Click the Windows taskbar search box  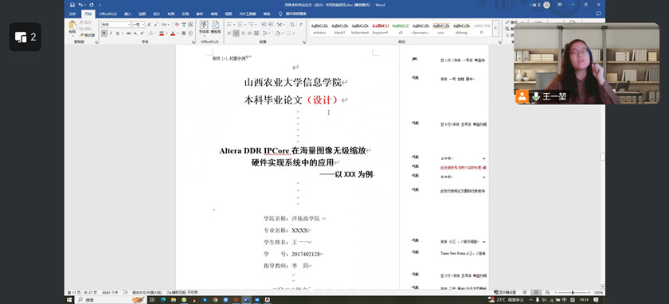pos(111,300)
